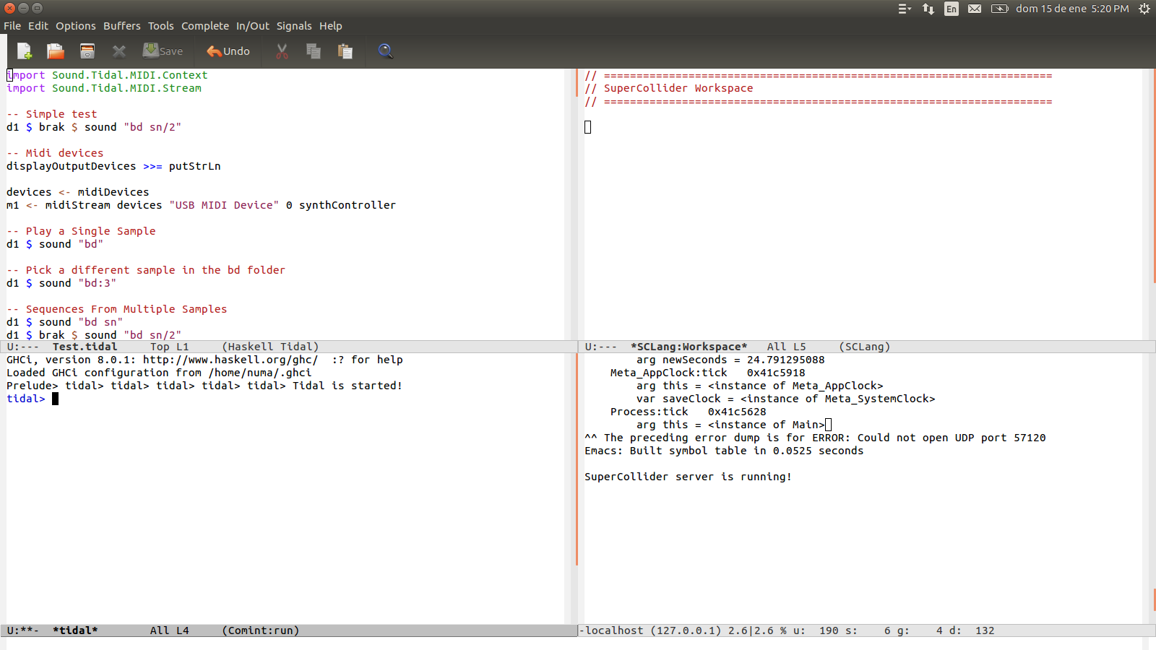Screen dimensions: 1156x650
Task: Click the "Pick a different sample" comment
Action: [146, 270]
